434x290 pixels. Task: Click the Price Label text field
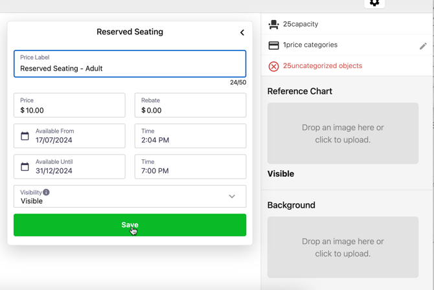pos(130,68)
